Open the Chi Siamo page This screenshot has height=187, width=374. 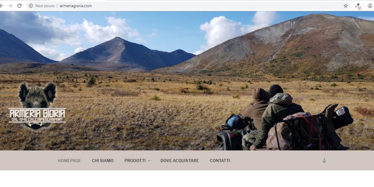(103, 161)
